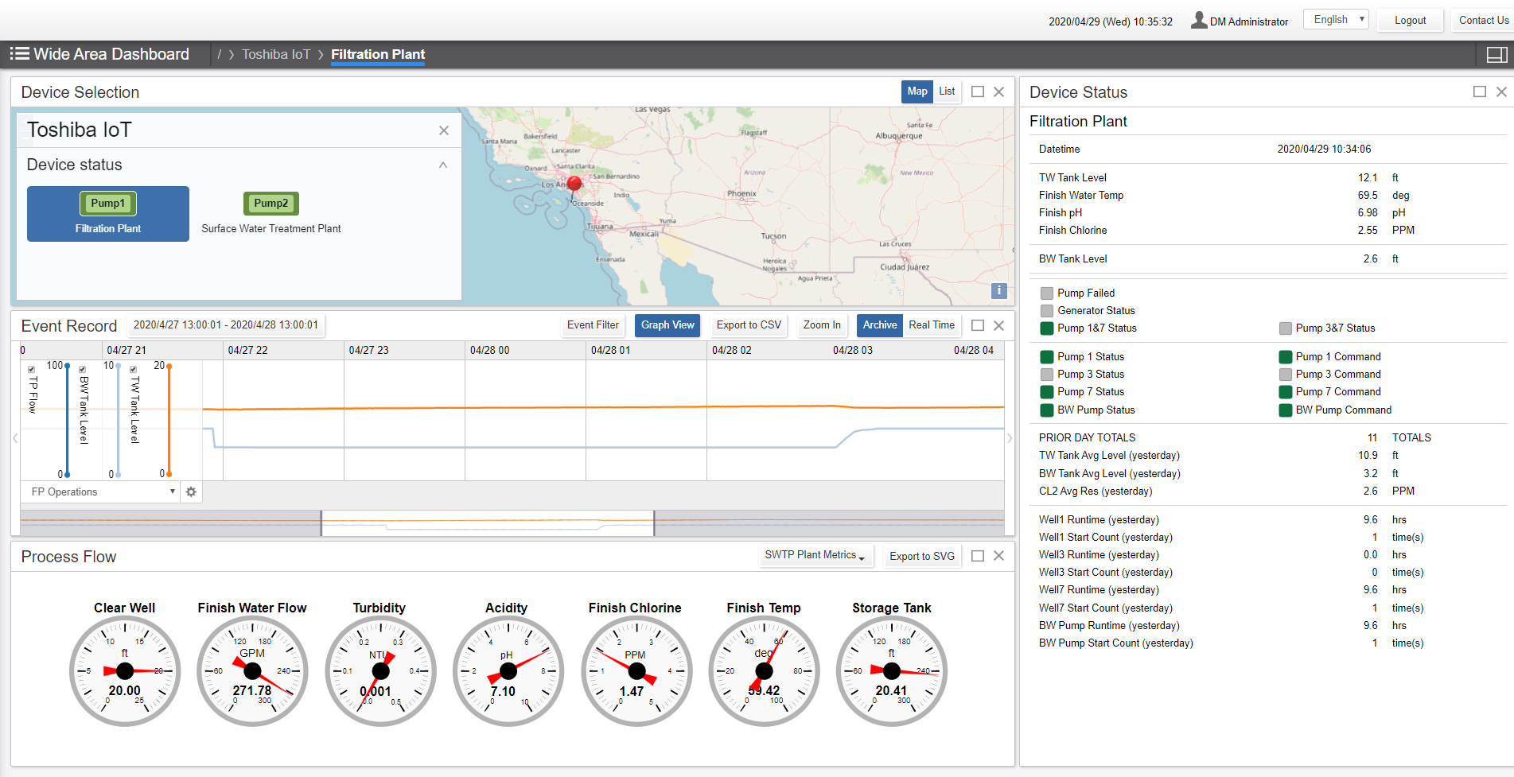Open the Toshiba IoT breadcrumb link
Screen dimensions: 1514x777
click(x=275, y=54)
